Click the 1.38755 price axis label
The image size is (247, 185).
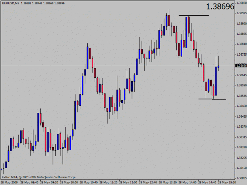tap(241, 54)
